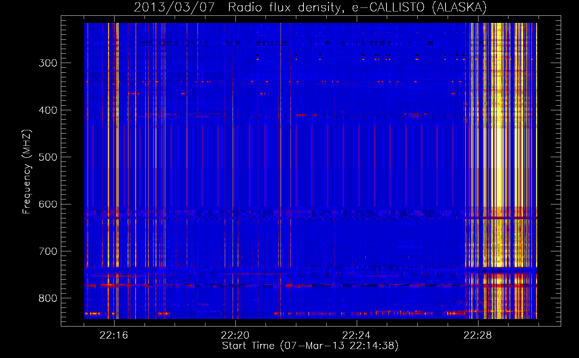The width and height of the screenshot is (579, 358).
Task: Click the 700 frequency tick label
Action: tap(48, 251)
